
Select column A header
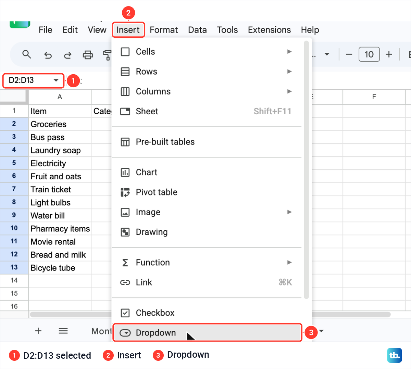coord(60,97)
